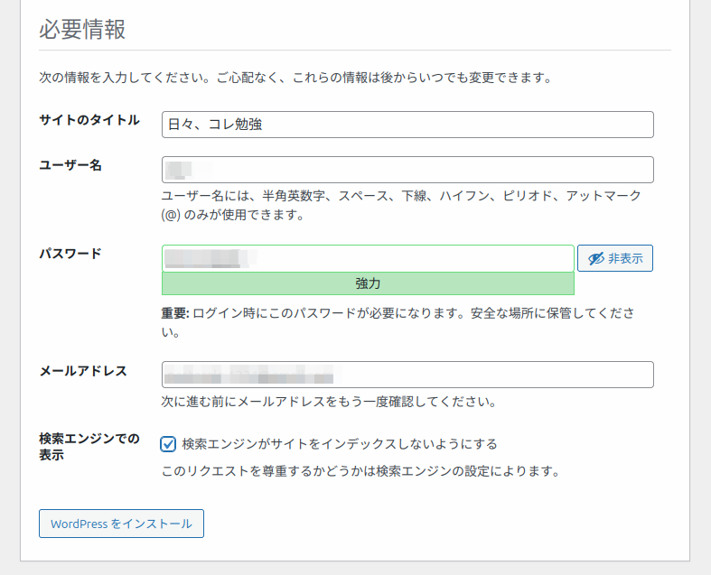Click into the ユーザー名 text field
This screenshot has width=711, height=575.
tap(407, 170)
